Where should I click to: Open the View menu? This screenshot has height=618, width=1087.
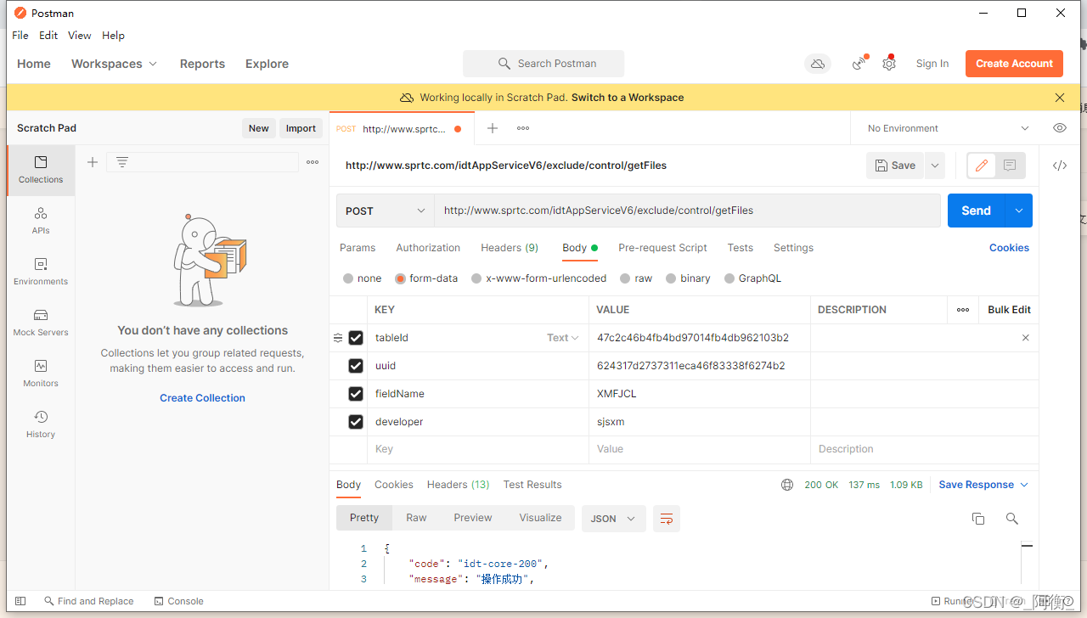tap(80, 36)
